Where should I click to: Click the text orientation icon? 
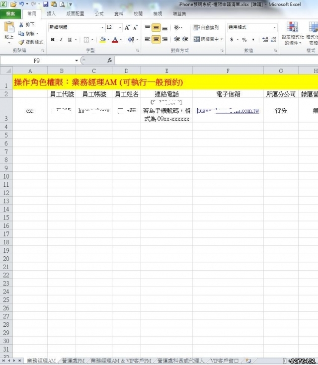tap(177, 27)
